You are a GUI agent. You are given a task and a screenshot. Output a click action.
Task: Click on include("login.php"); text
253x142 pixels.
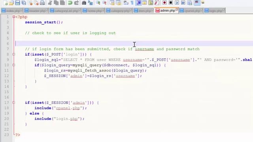[x=59, y=119]
